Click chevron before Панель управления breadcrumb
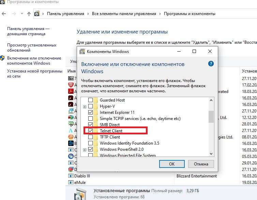Viewport: 257px width, 200px height. point(43,14)
